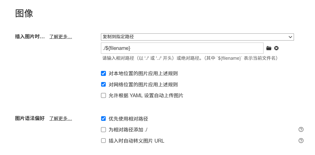
Task: Click the ./${filename} path input field
Action: (182, 48)
